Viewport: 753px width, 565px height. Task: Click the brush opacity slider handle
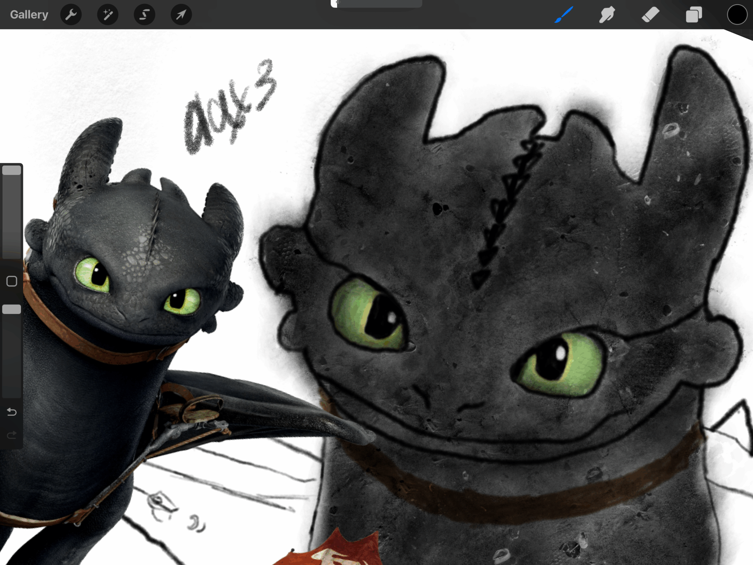click(11, 309)
